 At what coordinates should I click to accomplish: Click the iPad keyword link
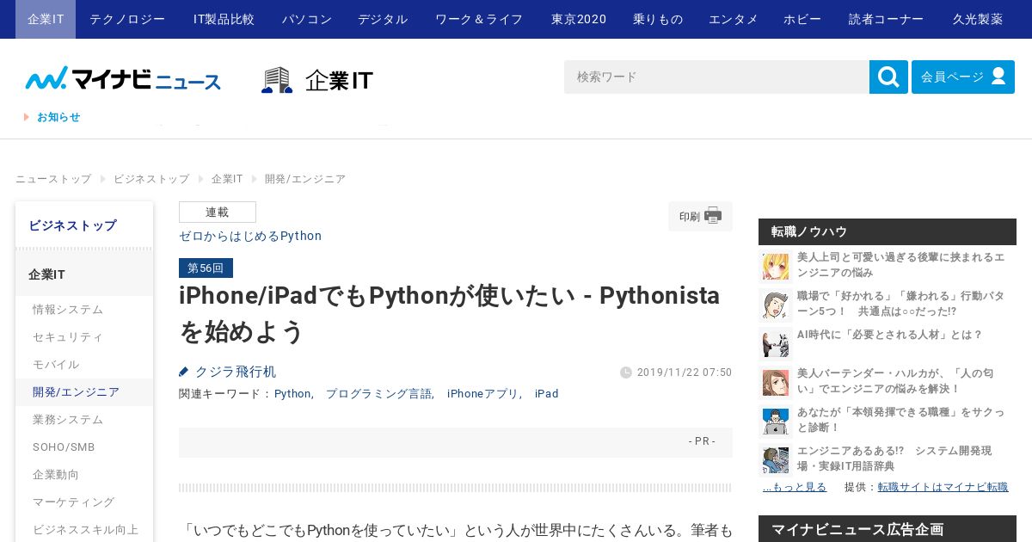547,394
